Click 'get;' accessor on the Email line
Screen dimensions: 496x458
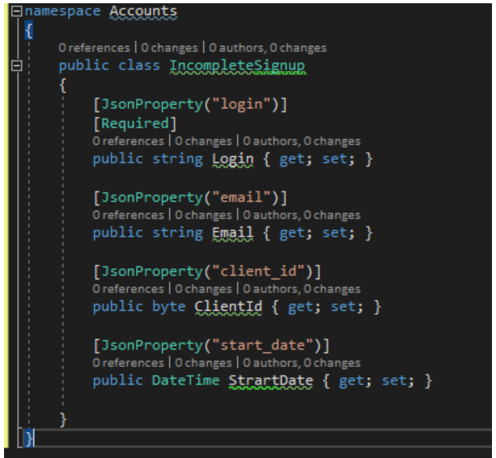[x=296, y=233]
